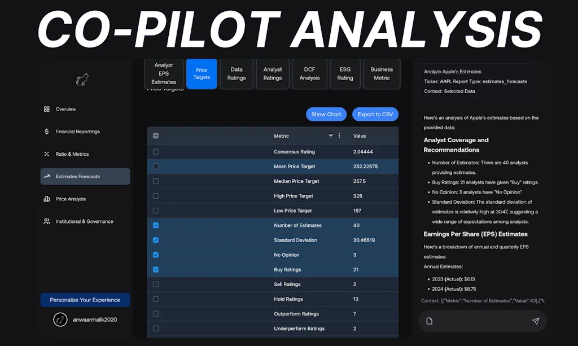Screen dimensions: 578x346
Task: Uncheck the Buy Ratings row
Action: coord(155,269)
